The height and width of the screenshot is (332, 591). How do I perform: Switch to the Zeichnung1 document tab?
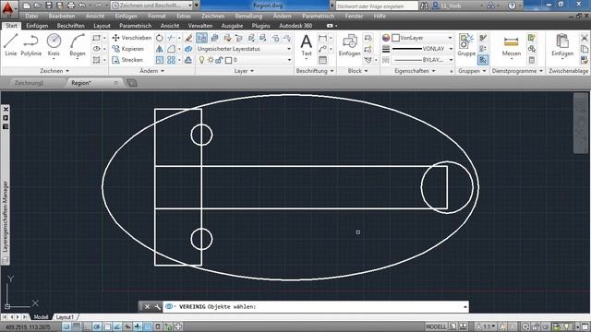(29, 83)
